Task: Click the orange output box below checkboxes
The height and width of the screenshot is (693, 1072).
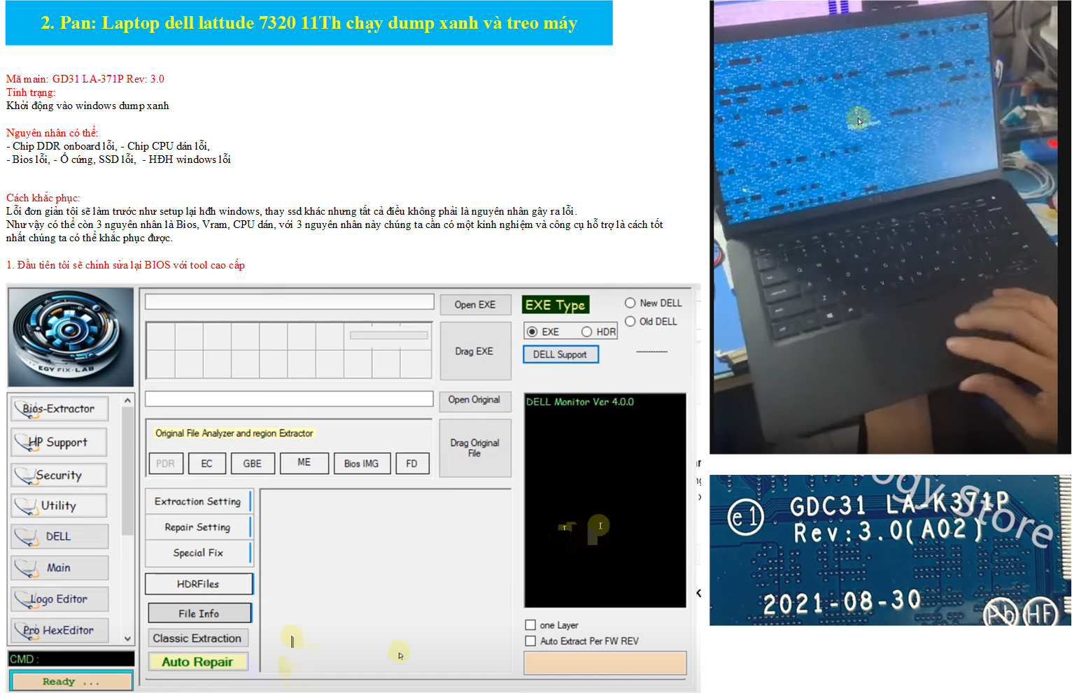Action: [605, 663]
